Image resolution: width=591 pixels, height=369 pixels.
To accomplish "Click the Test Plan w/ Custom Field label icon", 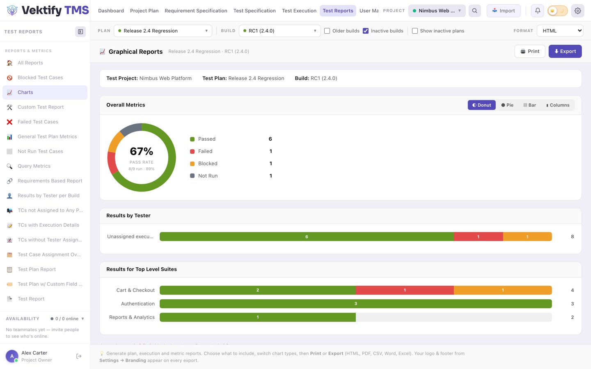I will pyautogui.click(x=9, y=284).
